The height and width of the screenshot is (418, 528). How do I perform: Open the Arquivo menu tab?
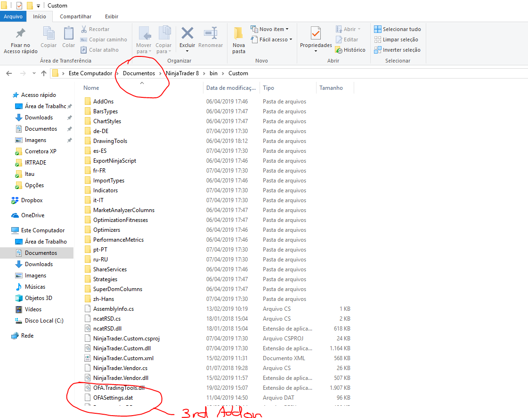pos(13,16)
